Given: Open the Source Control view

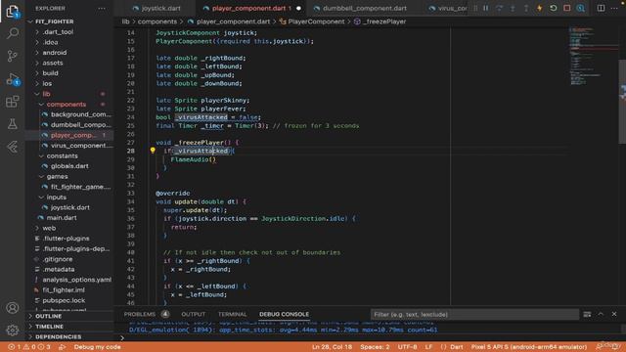Looking at the screenshot, I should (x=13, y=56).
